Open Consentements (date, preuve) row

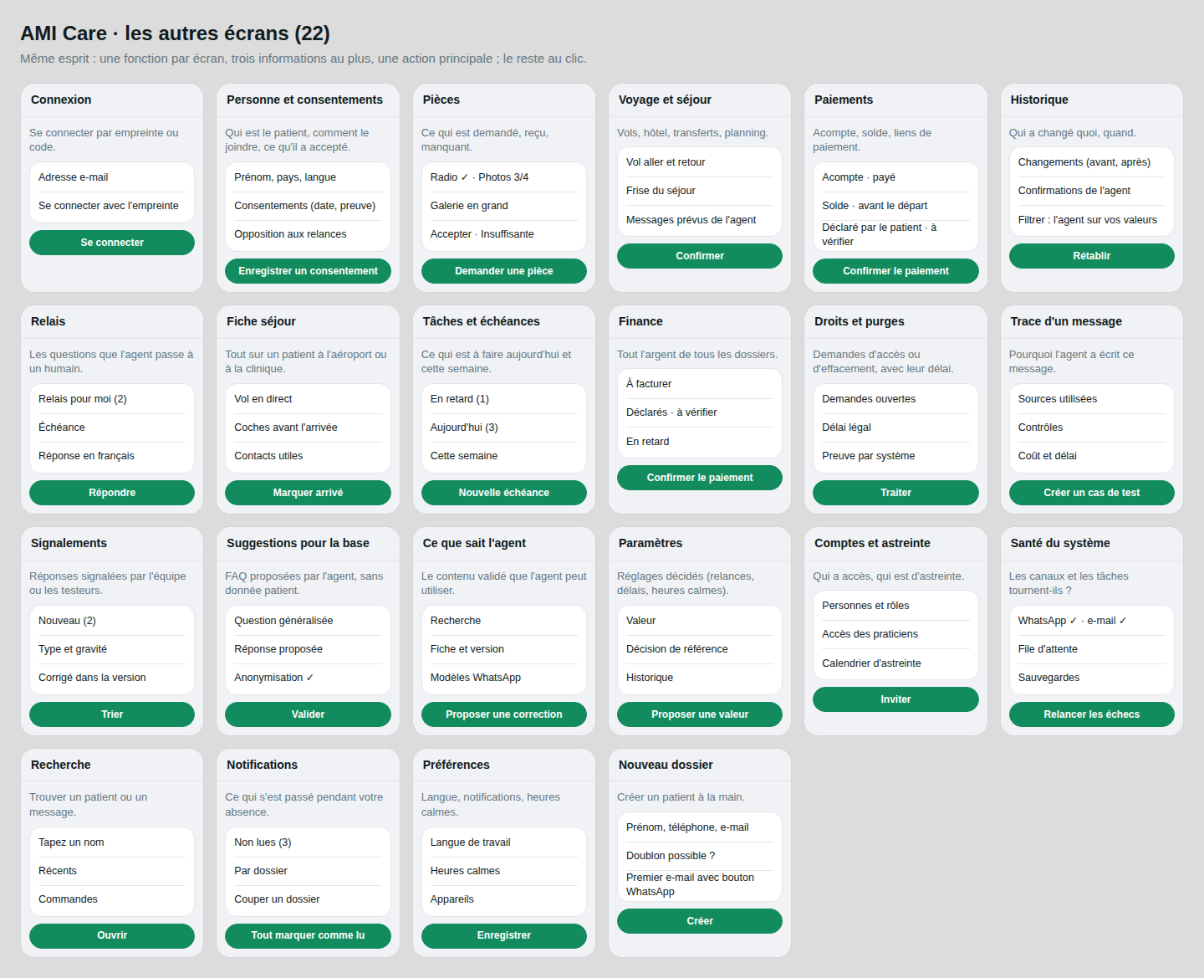coord(308,206)
